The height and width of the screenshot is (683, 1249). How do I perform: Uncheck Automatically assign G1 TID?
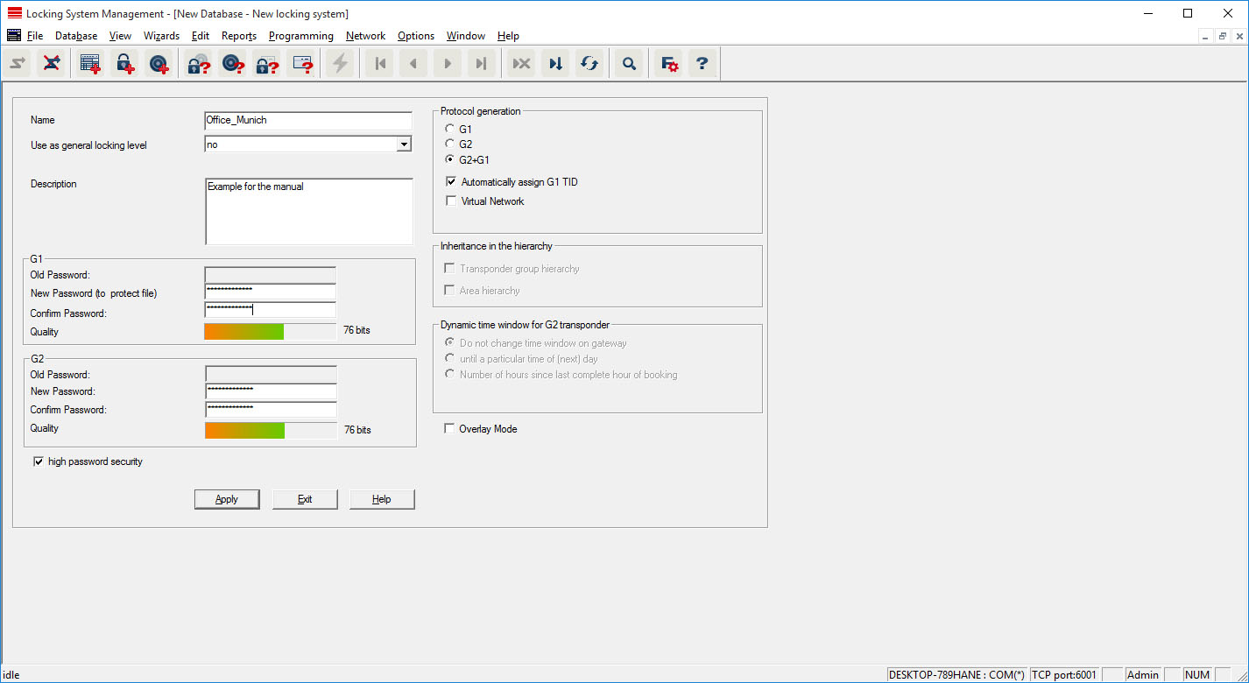coord(451,182)
